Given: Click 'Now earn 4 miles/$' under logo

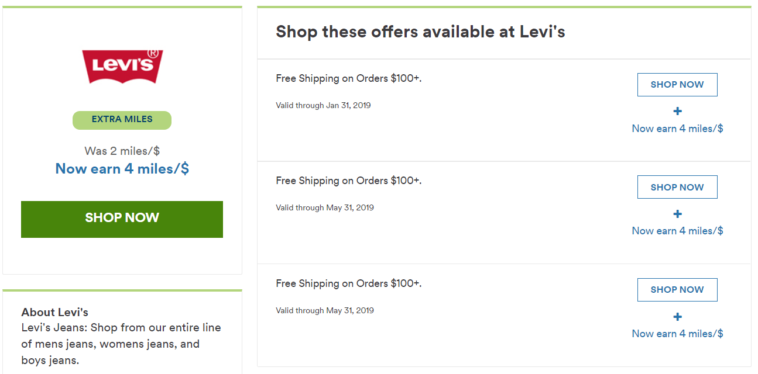Looking at the screenshot, I should coord(122,169).
